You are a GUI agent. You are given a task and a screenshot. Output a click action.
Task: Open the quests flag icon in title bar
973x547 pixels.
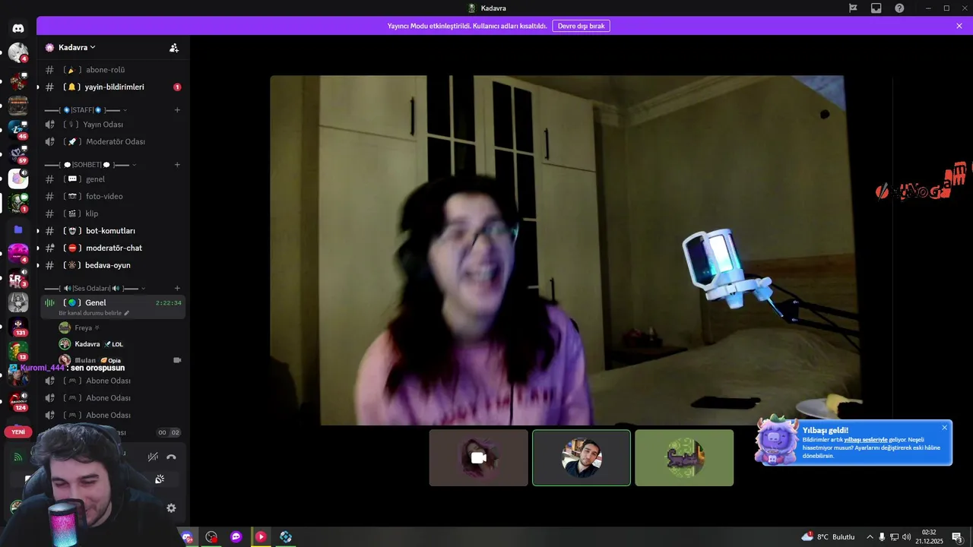(853, 8)
